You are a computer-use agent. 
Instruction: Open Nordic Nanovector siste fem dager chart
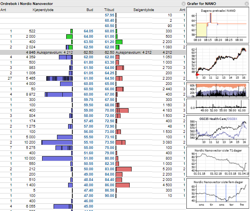tap(218, 193)
